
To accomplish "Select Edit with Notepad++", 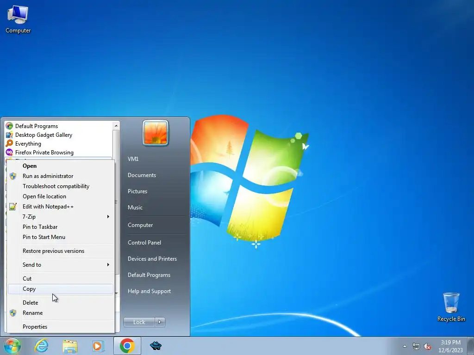I will click(61, 207).
